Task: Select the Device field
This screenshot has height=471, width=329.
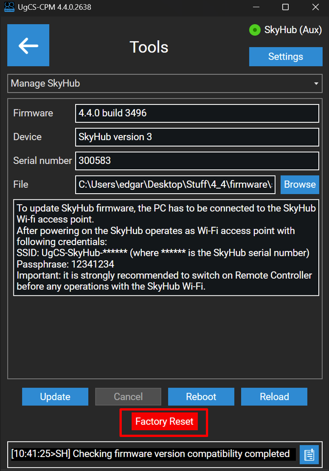Action: tap(197, 137)
